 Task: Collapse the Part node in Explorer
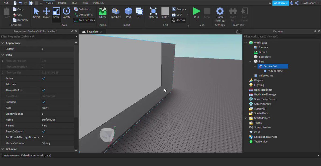[250, 61]
